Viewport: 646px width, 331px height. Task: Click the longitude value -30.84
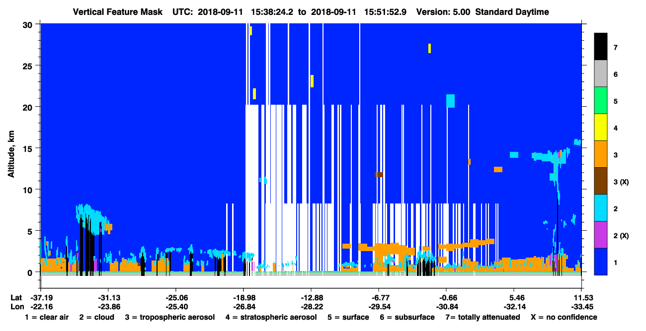click(x=446, y=307)
